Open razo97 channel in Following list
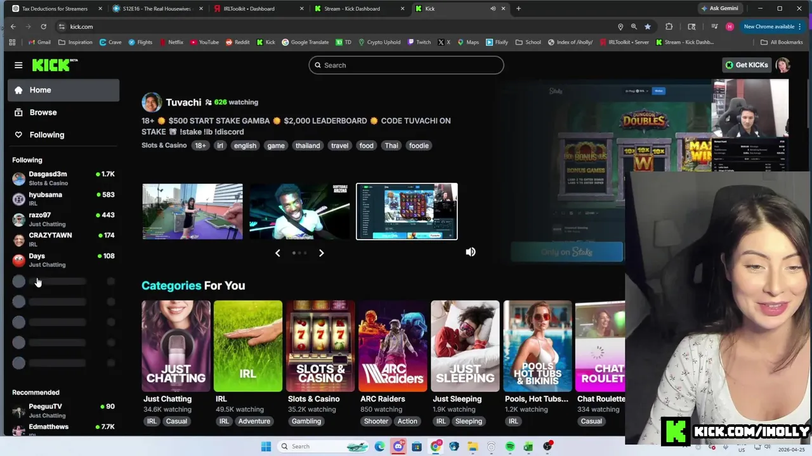This screenshot has height=456, width=812. (x=63, y=219)
